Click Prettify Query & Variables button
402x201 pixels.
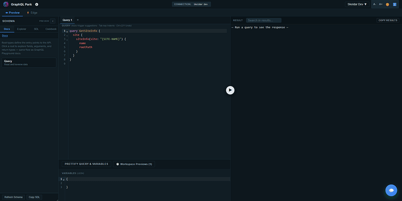pyautogui.click(x=86, y=164)
